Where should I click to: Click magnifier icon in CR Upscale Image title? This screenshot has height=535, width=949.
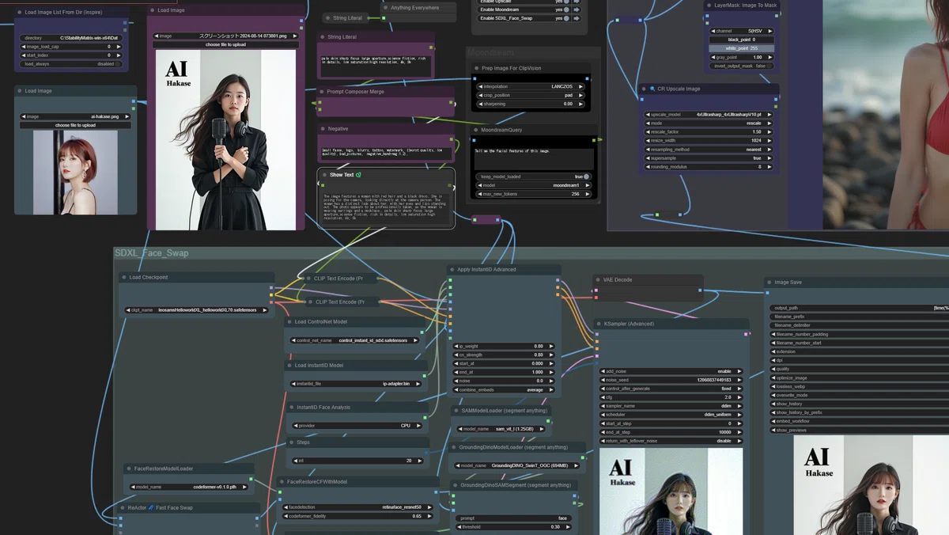click(x=652, y=89)
